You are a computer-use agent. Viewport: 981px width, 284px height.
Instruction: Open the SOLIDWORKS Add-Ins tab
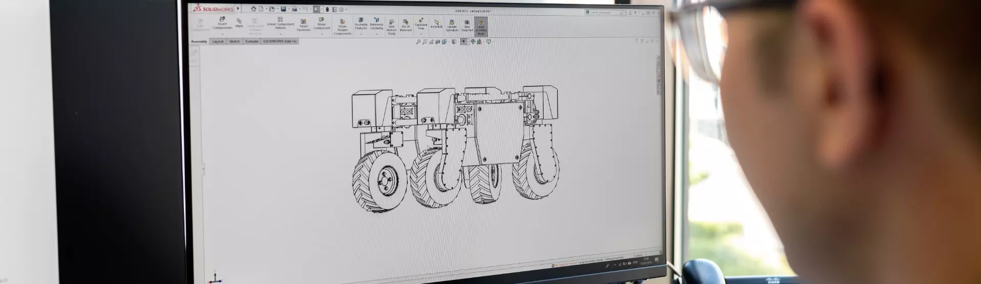pyautogui.click(x=280, y=41)
